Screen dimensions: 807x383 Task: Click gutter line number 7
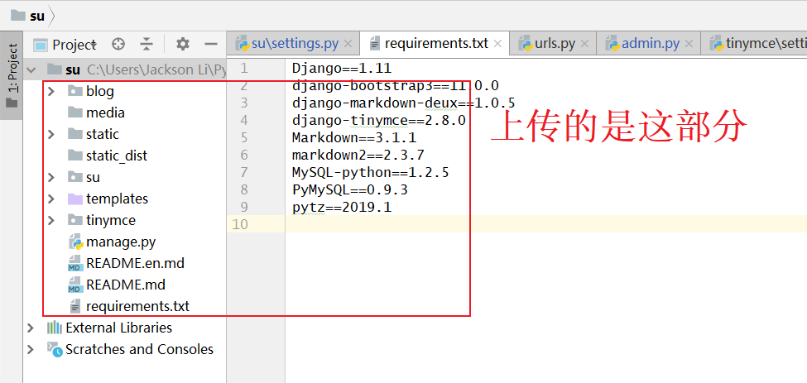(244, 172)
